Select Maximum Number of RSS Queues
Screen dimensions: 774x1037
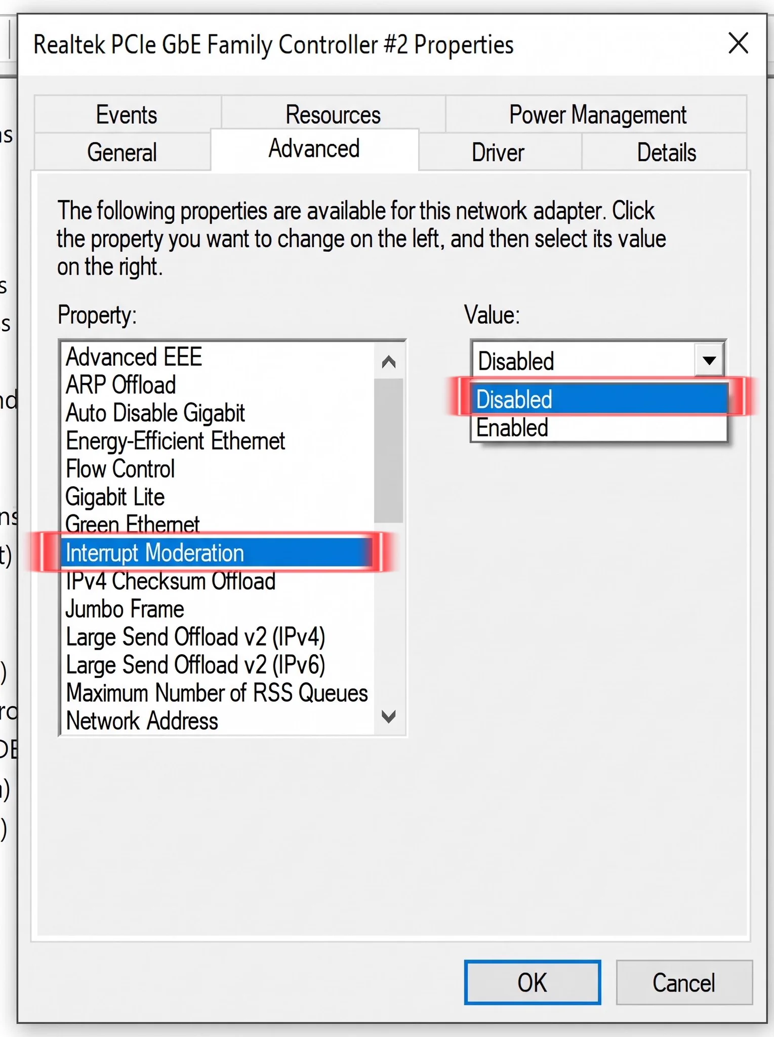tap(218, 693)
